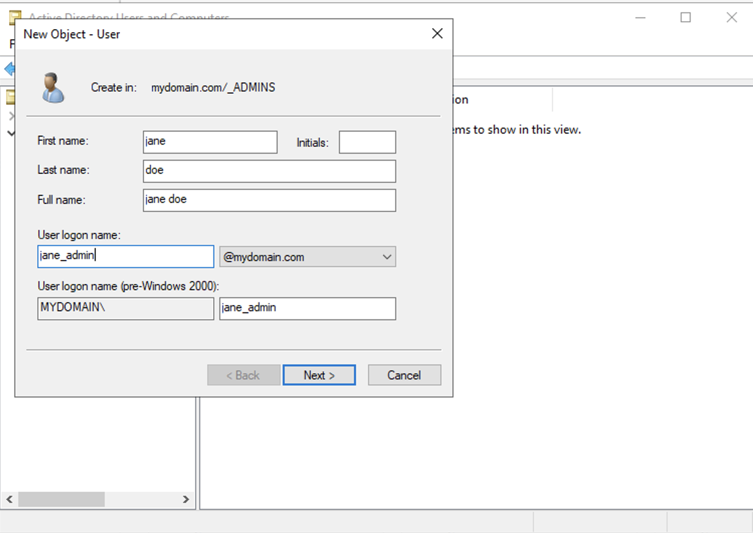The image size is (753, 533).
Task: Focus the First name input field
Action: pyautogui.click(x=210, y=142)
